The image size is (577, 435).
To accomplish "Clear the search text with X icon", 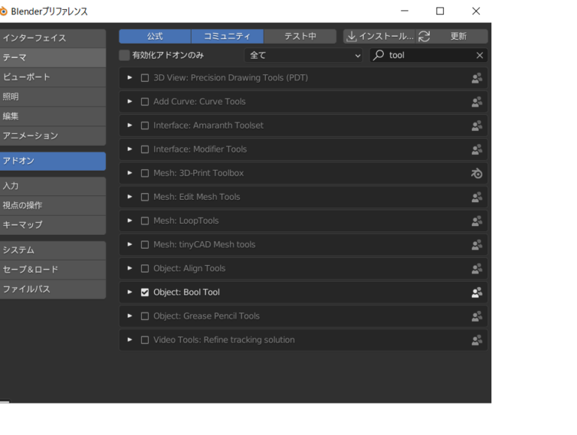I will click(479, 56).
